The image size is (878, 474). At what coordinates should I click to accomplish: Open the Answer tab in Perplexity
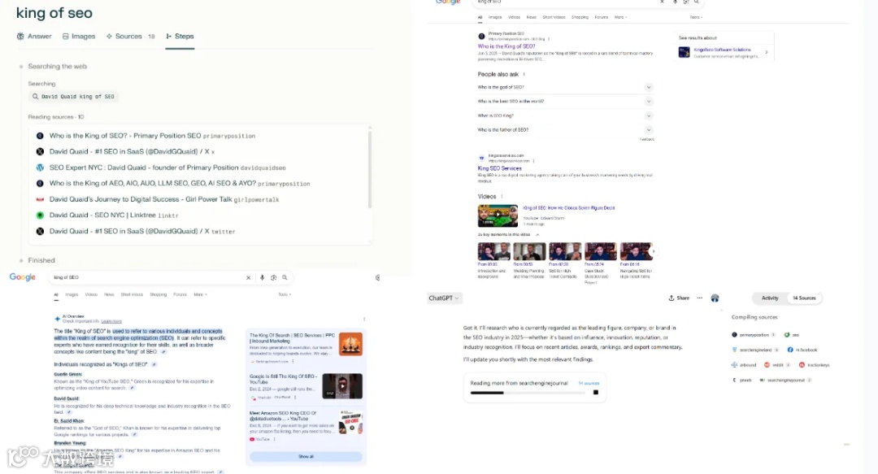(x=34, y=37)
